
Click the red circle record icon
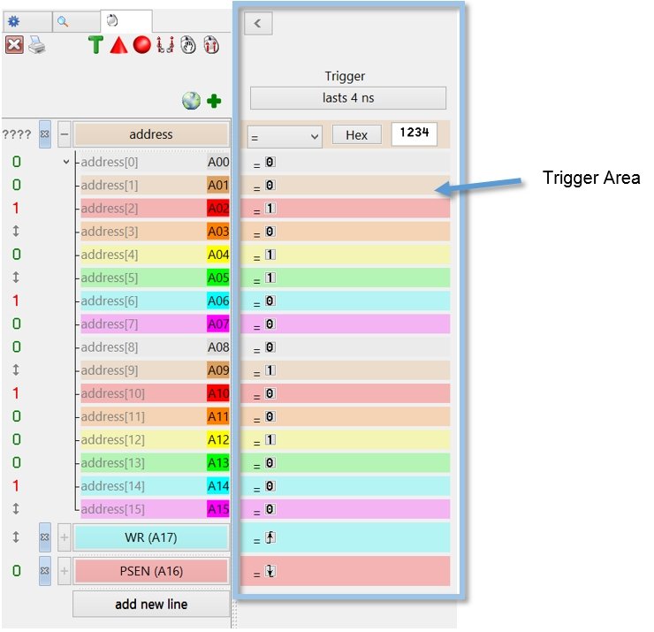(141, 45)
